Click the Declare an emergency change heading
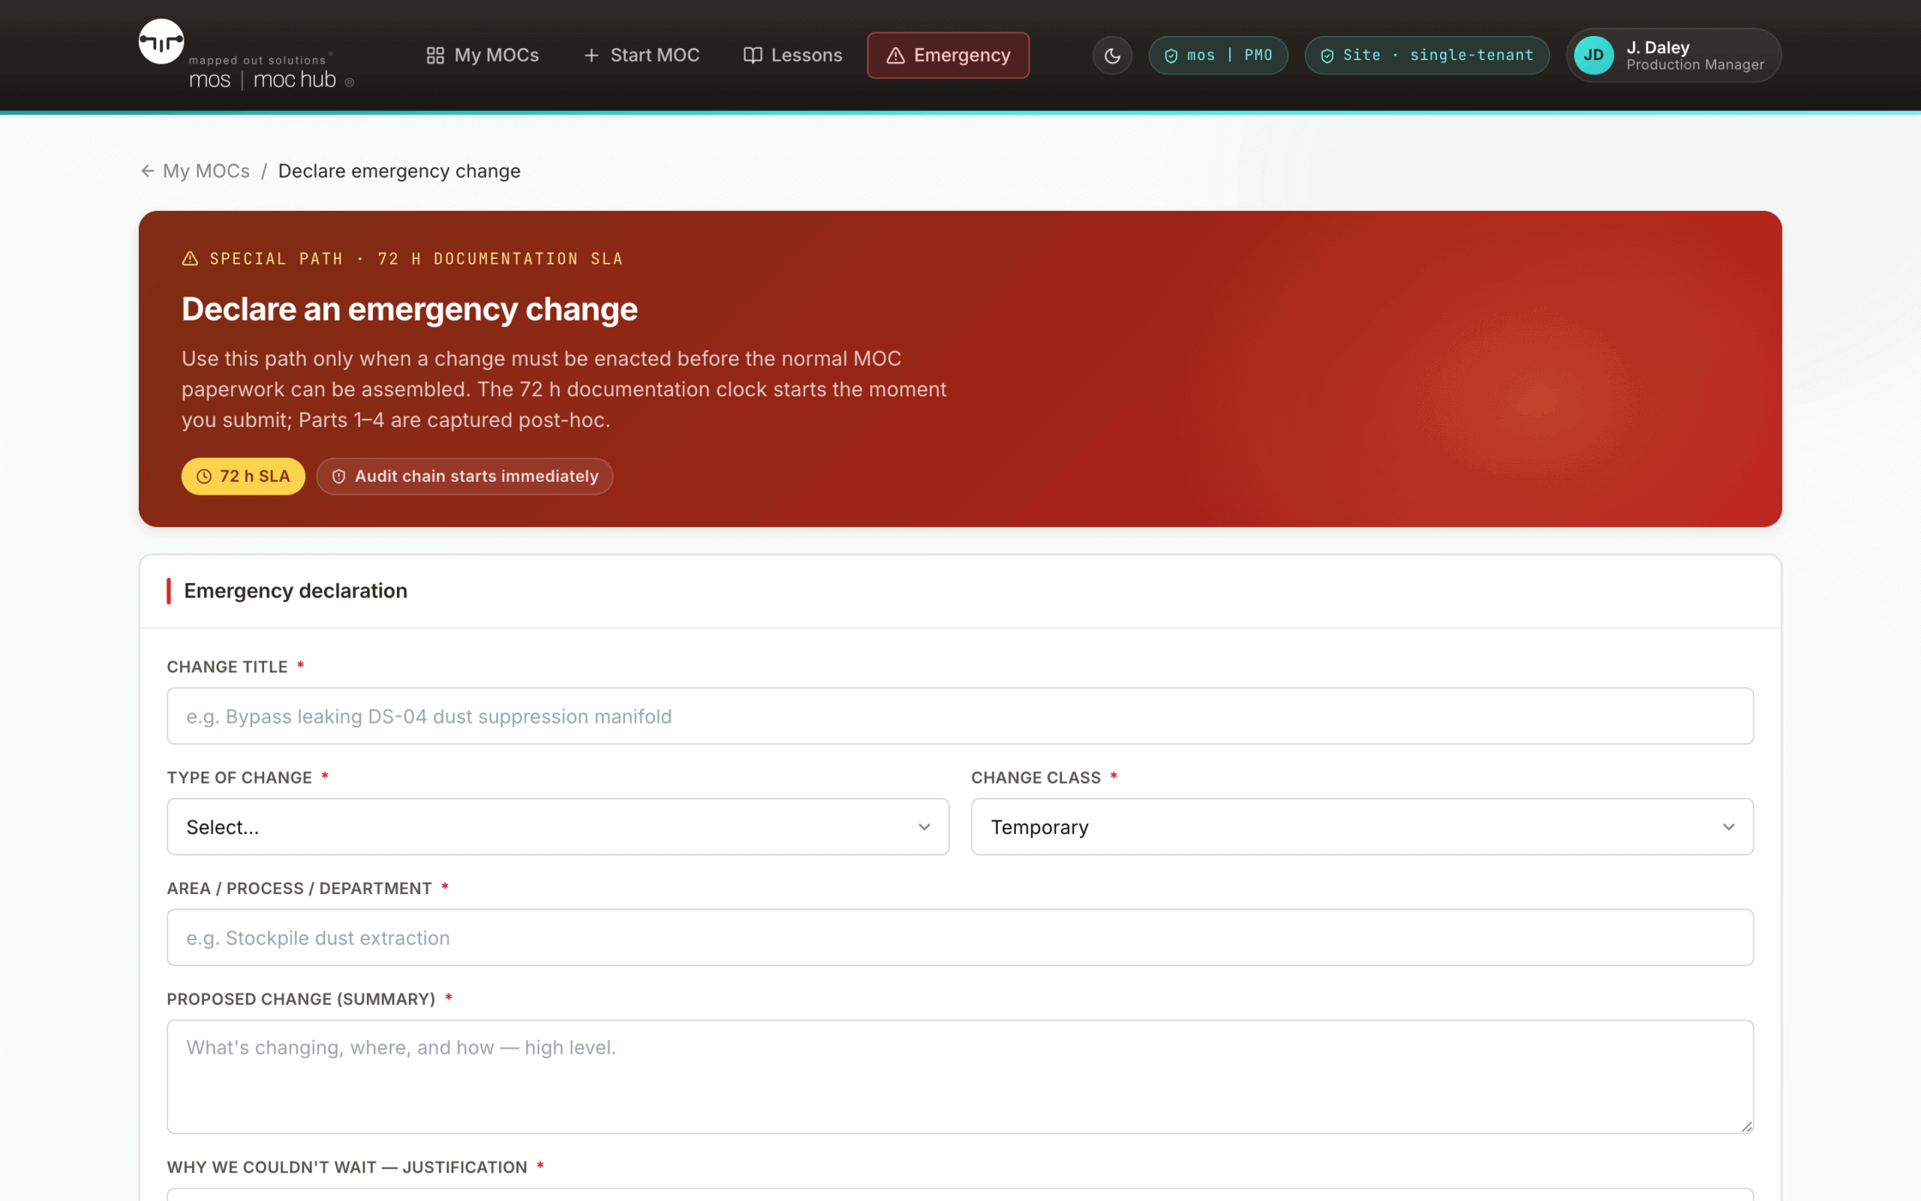 409,309
